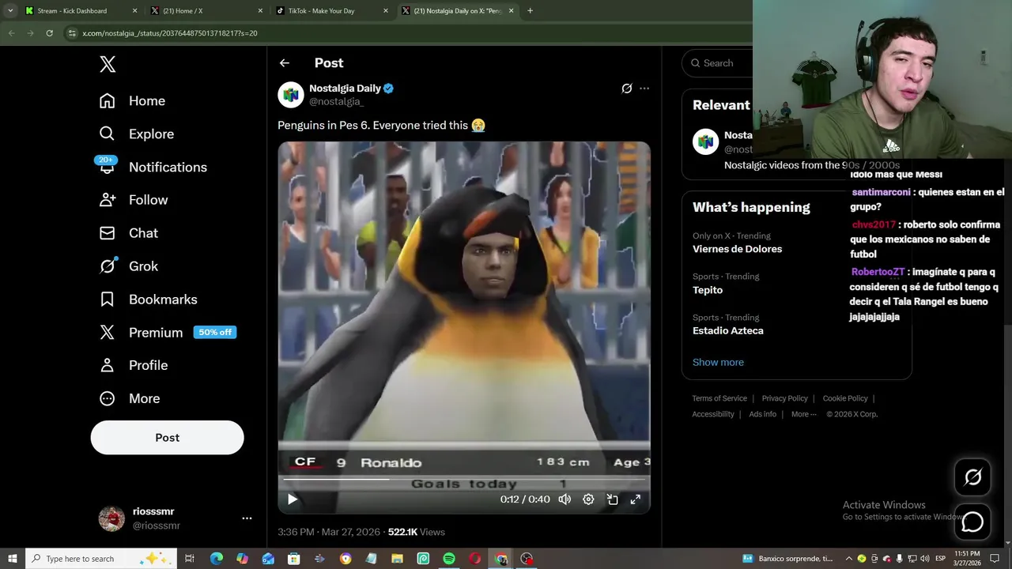Mute the video volume
Viewport: 1012px width, 569px height.
[x=565, y=499]
